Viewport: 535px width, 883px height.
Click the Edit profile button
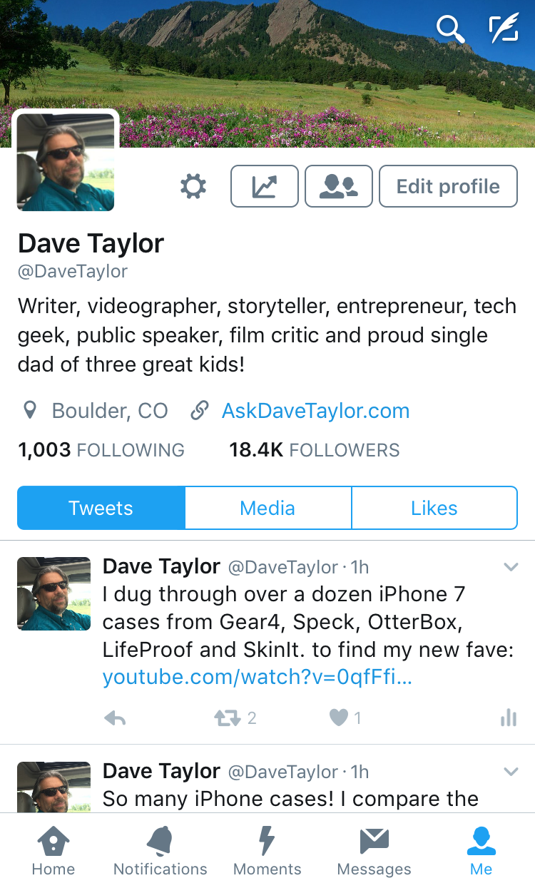[x=448, y=186]
